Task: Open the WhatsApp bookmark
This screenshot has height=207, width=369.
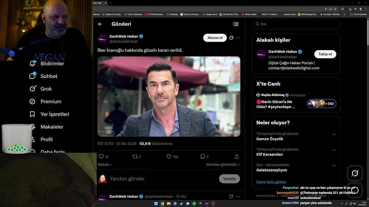Action: pos(172,14)
